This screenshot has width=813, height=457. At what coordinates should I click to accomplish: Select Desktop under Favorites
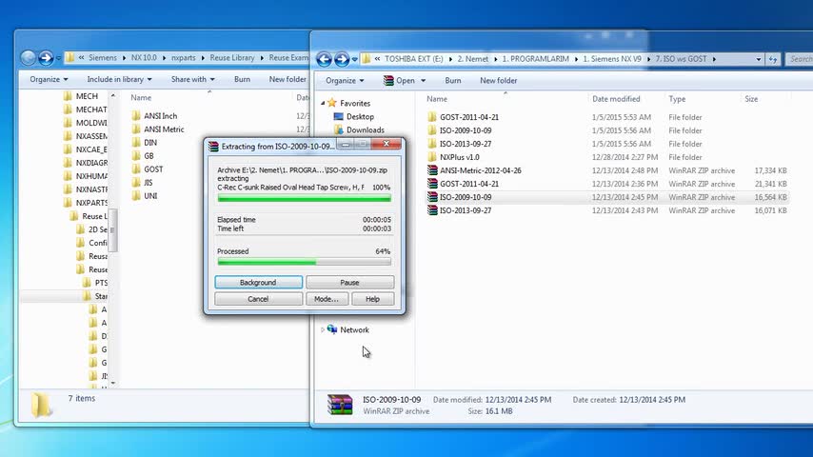pos(360,117)
